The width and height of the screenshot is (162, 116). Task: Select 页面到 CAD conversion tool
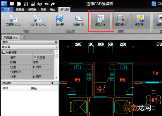click(13, 21)
